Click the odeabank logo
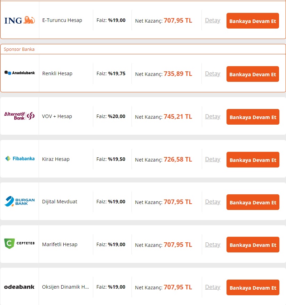Screen dimensions: 286x305 pos(19,287)
